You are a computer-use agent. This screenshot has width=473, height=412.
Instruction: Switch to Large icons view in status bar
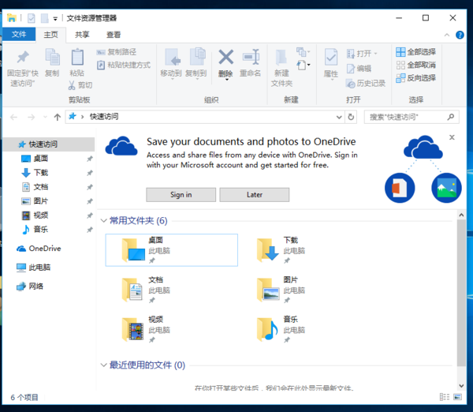pyautogui.click(x=457, y=397)
